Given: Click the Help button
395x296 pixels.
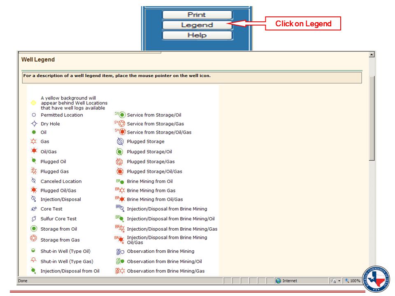Looking at the screenshot, I should pyautogui.click(x=197, y=35).
